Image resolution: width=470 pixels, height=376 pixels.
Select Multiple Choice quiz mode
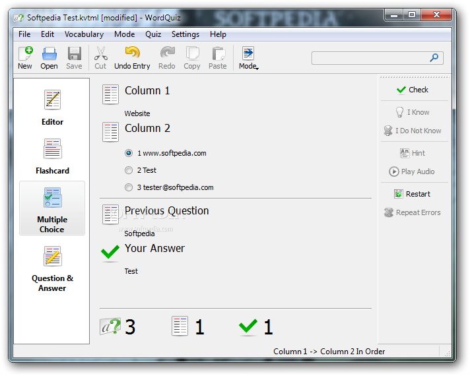point(52,208)
